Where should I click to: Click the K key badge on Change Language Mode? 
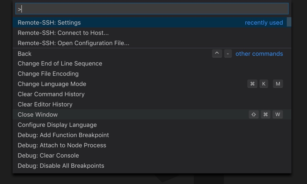[x=264, y=84]
